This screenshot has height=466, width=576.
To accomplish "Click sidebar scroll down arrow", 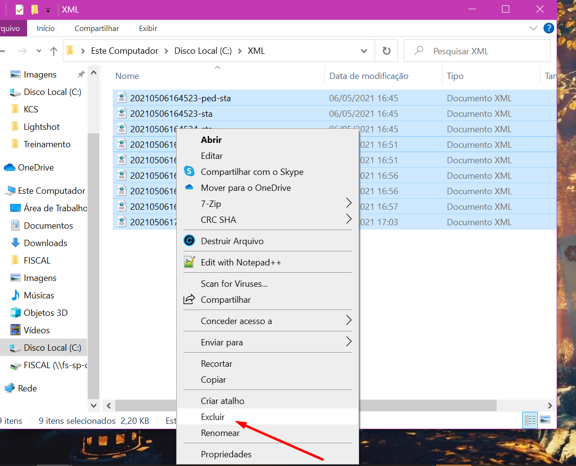I will tap(93, 405).
